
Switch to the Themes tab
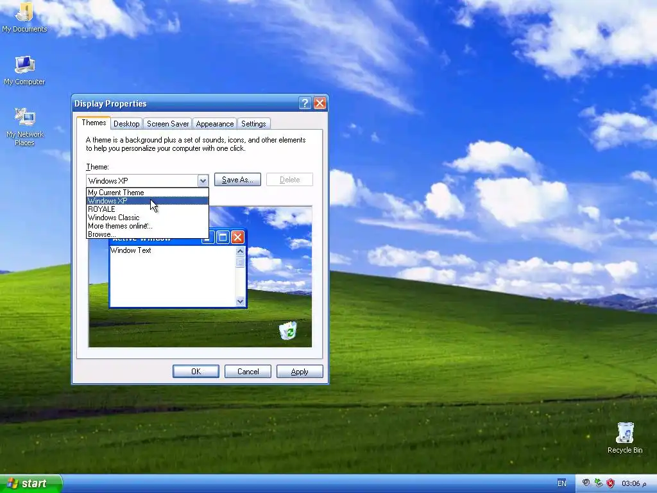click(x=94, y=123)
